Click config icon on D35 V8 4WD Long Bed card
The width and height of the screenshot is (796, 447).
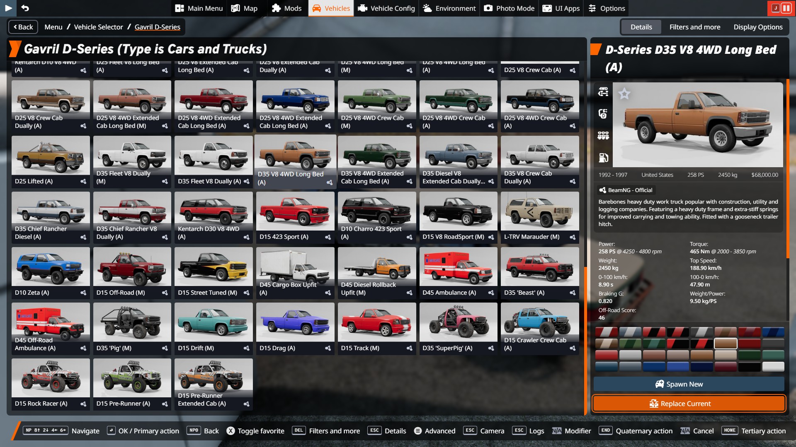coord(330,183)
